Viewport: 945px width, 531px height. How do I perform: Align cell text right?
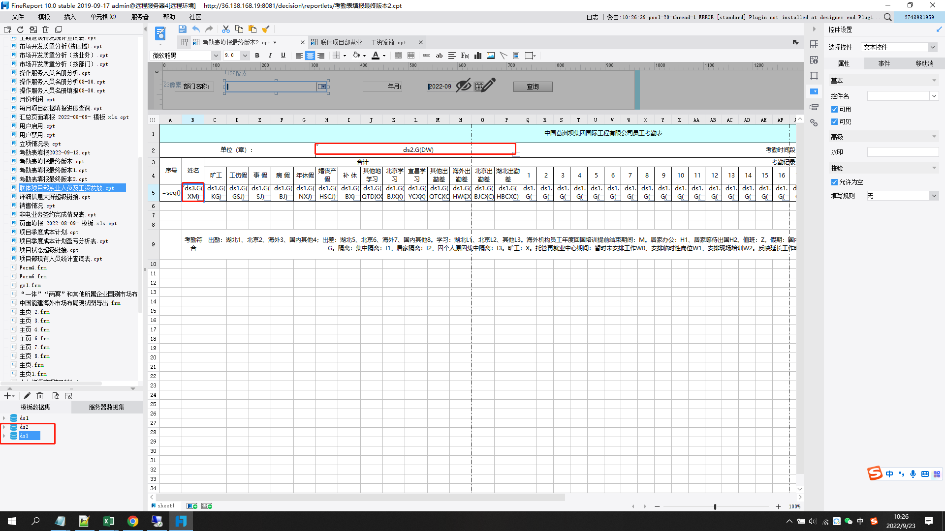[321, 56]
